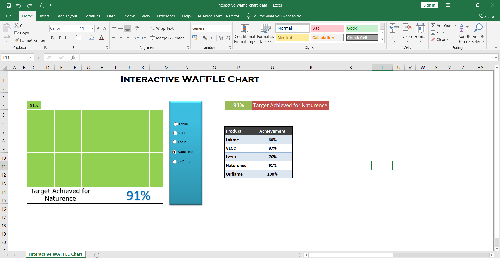This screenshot has height=258, width=500.
Task: Click the Bottom Align icon
Action: [128, 28]
